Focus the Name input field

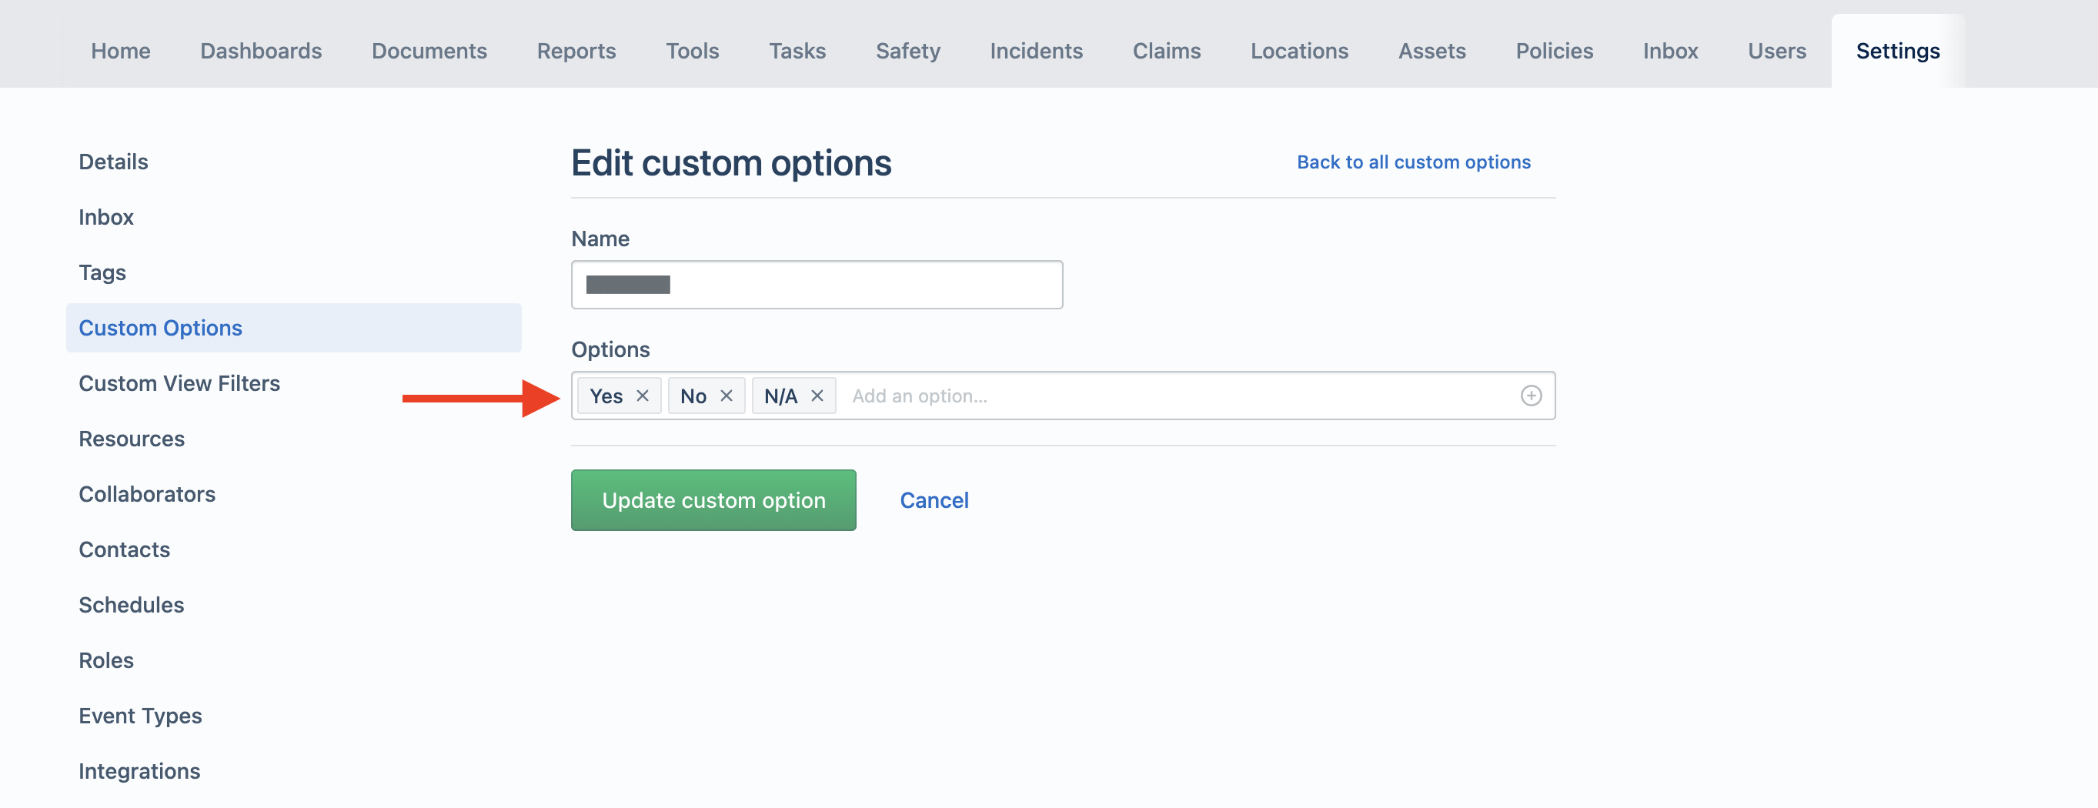coord(817,284)
